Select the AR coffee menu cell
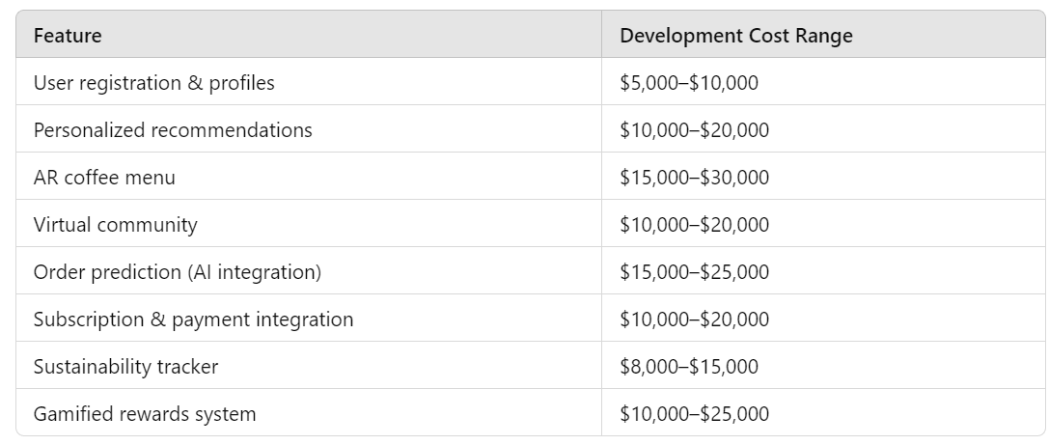Viewport: 1049px width, 445px height. tap(104, 178)
